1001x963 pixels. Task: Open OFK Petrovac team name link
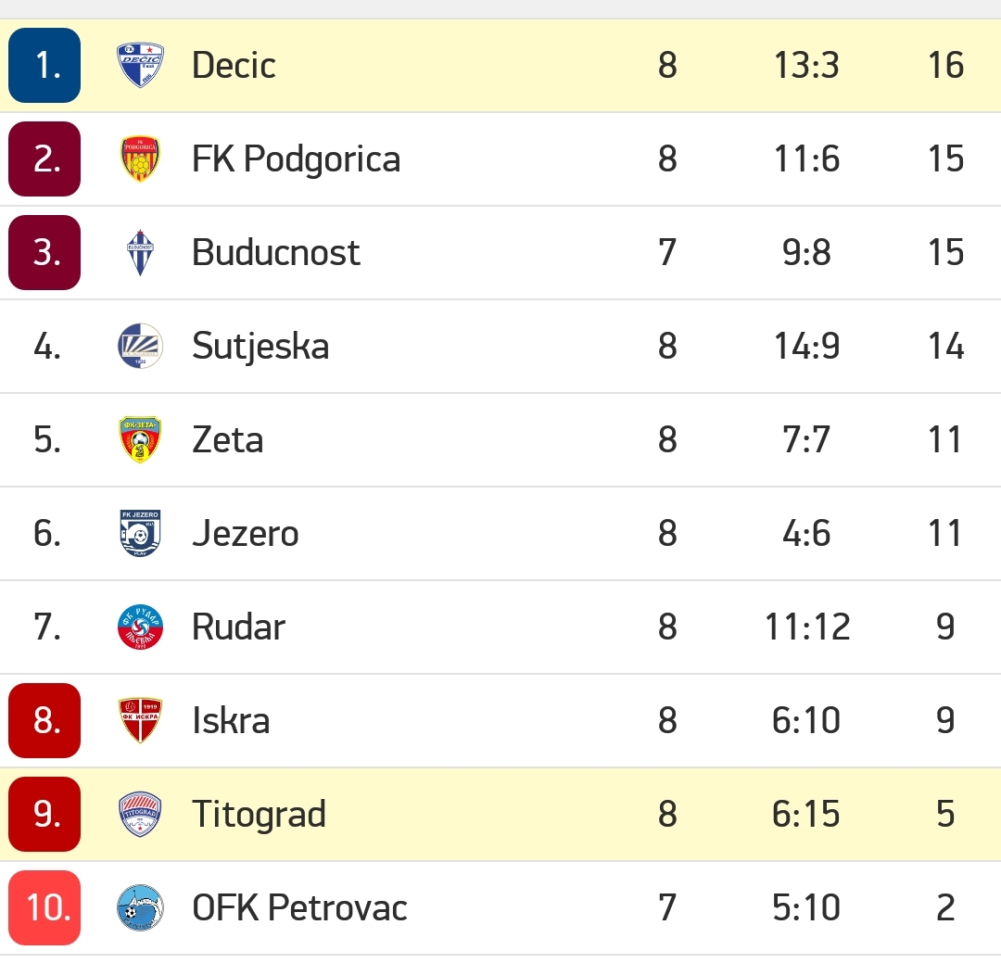(299, 908)
